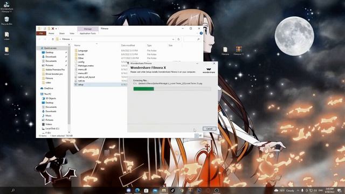This screenshot has height=194, width=345.
Task: Select the native_call_layout file
Action: click(86, 77)
